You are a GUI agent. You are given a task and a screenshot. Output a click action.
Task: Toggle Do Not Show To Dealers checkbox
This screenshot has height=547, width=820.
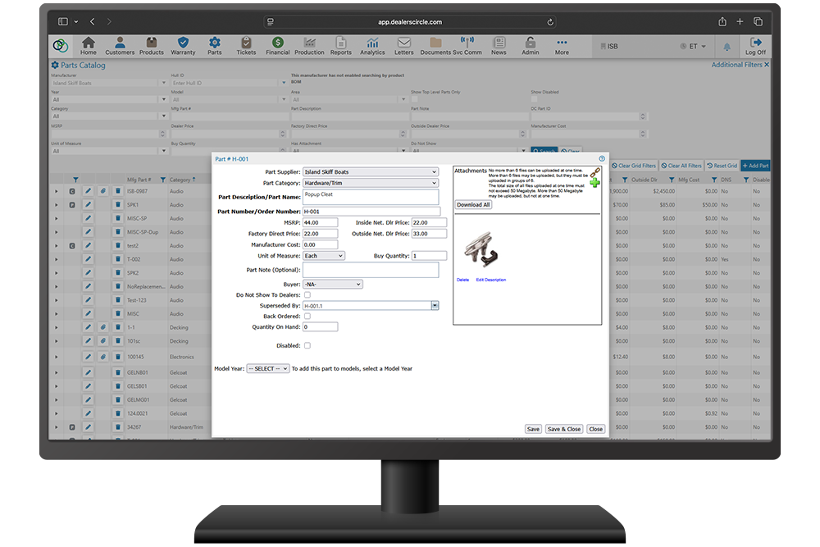(307, 295)
